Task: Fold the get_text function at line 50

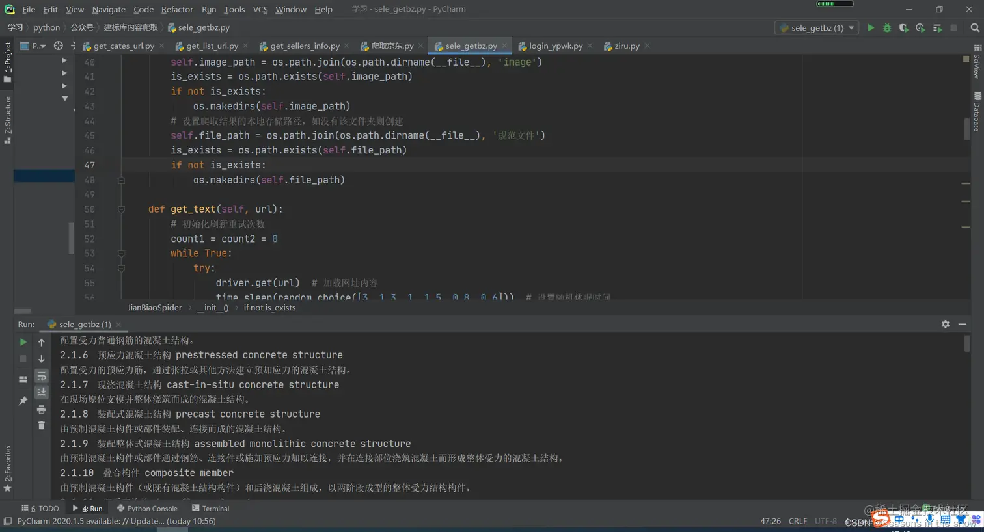Action: coord(121,209)
